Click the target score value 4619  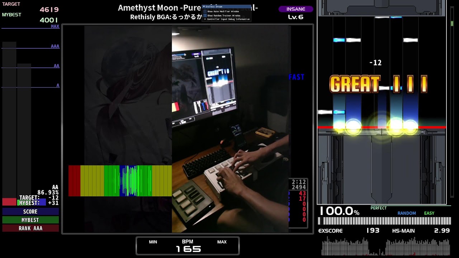(x=49, y=10)
